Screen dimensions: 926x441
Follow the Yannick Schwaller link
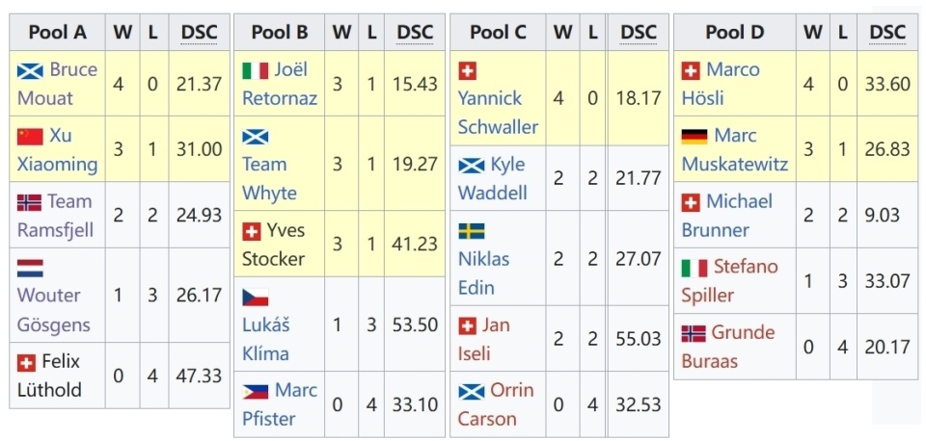(x=498, y=112)
